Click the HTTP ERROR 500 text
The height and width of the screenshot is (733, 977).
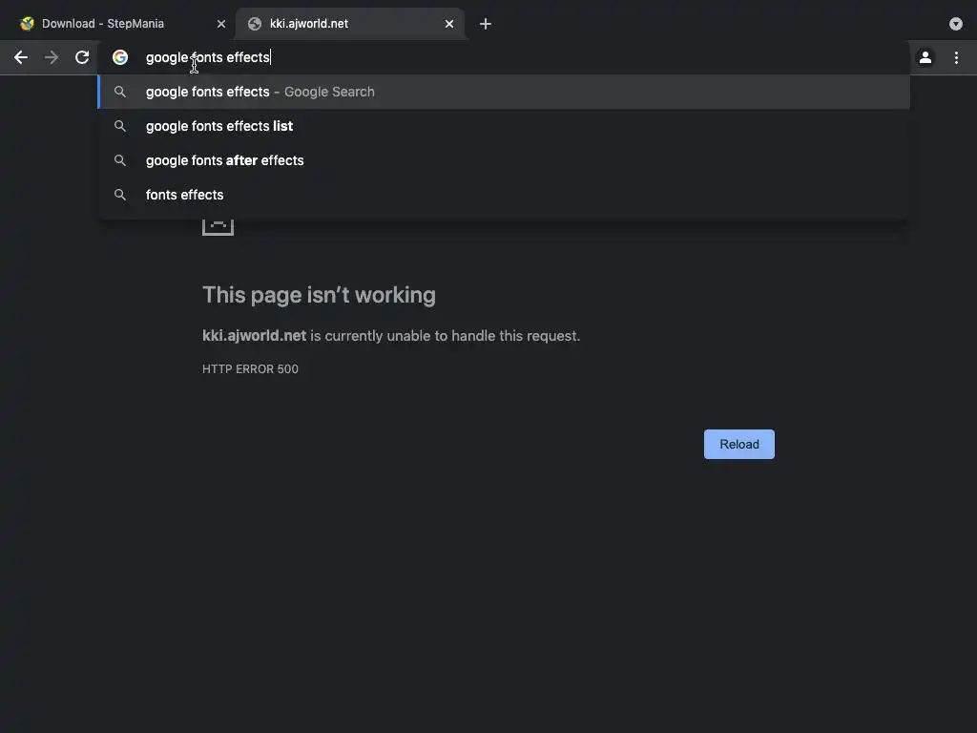[250, 369]
